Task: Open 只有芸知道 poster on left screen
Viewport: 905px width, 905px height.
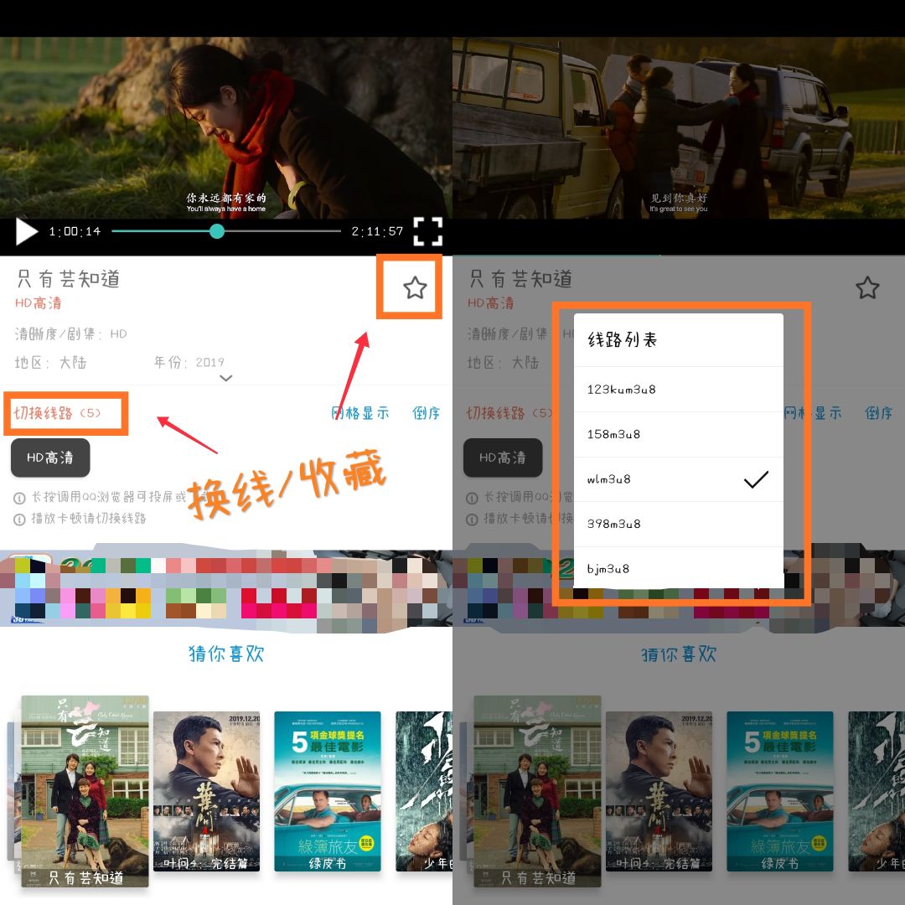Action: [x=85, y=791]
